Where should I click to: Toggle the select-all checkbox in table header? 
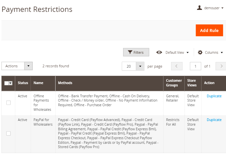point(6,83)
